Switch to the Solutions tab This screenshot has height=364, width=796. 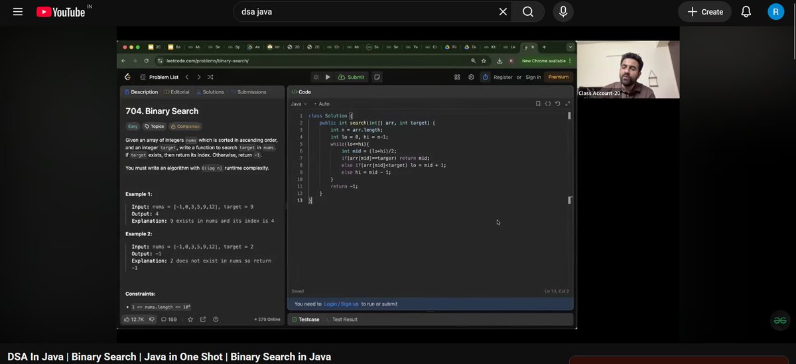(x=210, y=92)
